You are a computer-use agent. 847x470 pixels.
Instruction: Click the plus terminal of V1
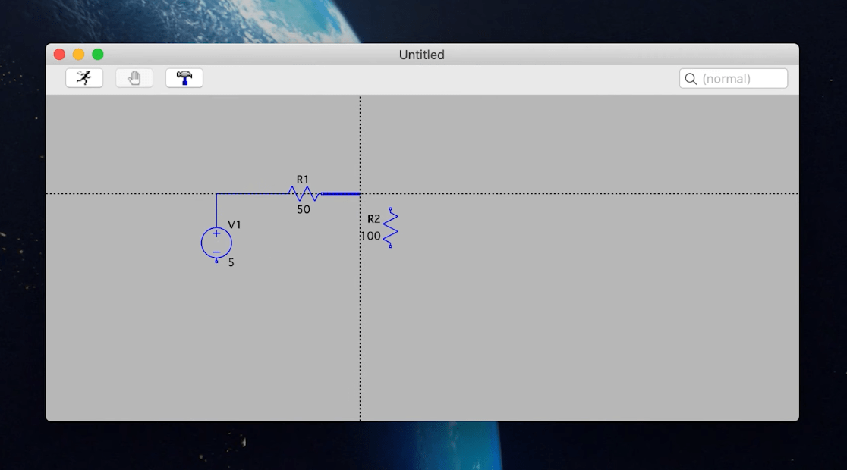pos(216,234)
